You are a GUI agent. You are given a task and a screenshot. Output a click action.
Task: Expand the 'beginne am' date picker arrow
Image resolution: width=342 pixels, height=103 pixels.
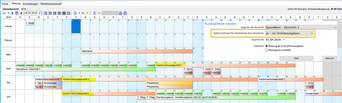(x=283, y=39)
